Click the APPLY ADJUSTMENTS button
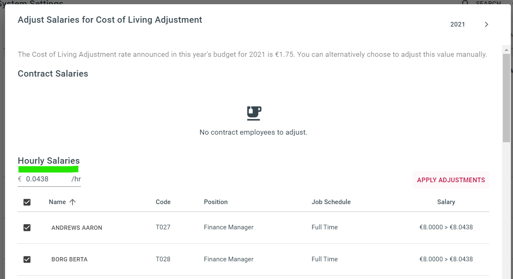 pyautogui.click(x=451, y=180)
